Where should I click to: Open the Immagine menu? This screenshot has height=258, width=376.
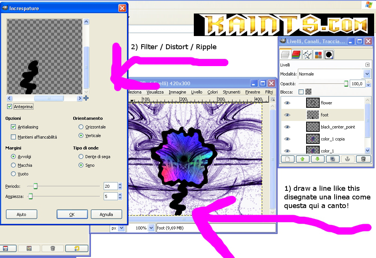coord(177,92)
